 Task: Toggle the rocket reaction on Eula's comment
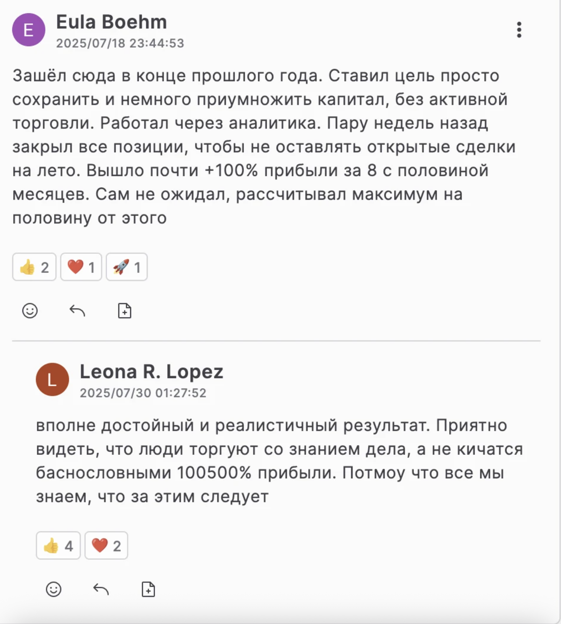(x=127, y=267)
